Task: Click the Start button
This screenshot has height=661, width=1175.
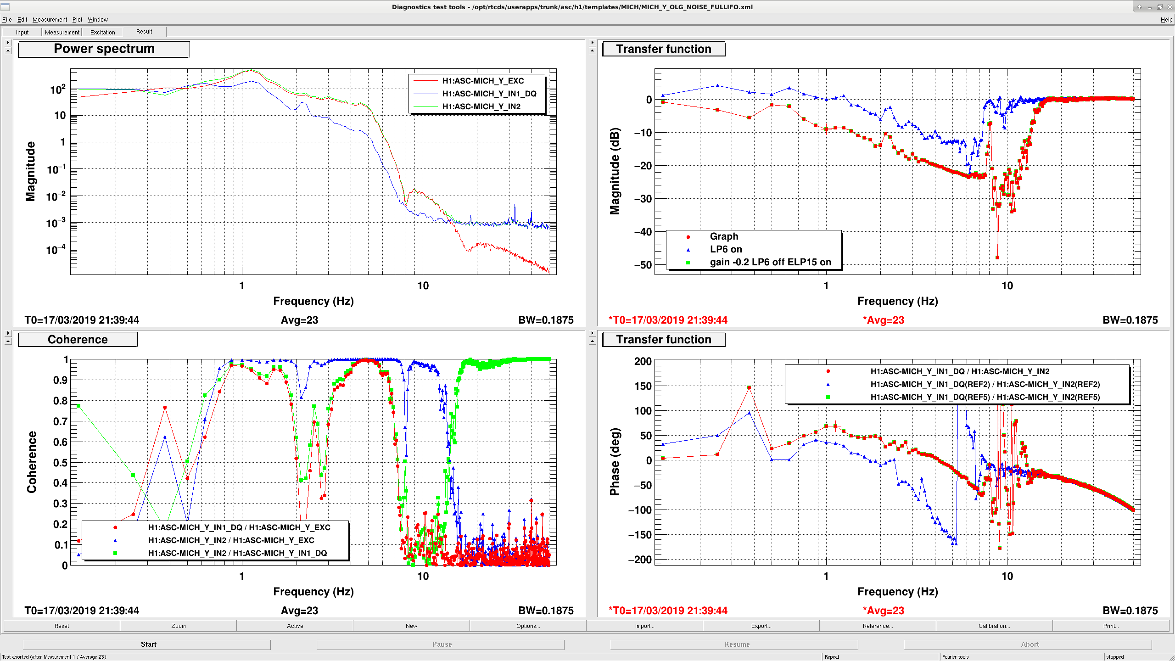Action: click(148, 644)
